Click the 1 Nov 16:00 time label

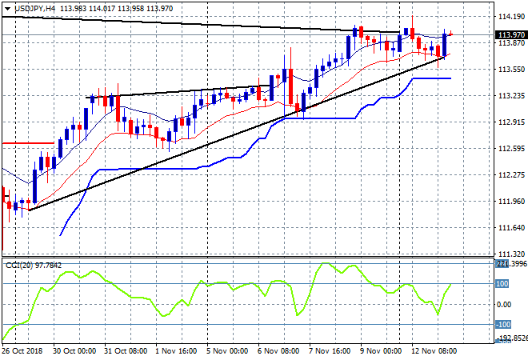point(176,351)
